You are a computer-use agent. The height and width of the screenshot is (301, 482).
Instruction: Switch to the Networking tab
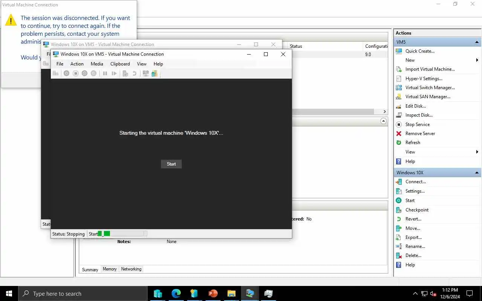point(131,269)
